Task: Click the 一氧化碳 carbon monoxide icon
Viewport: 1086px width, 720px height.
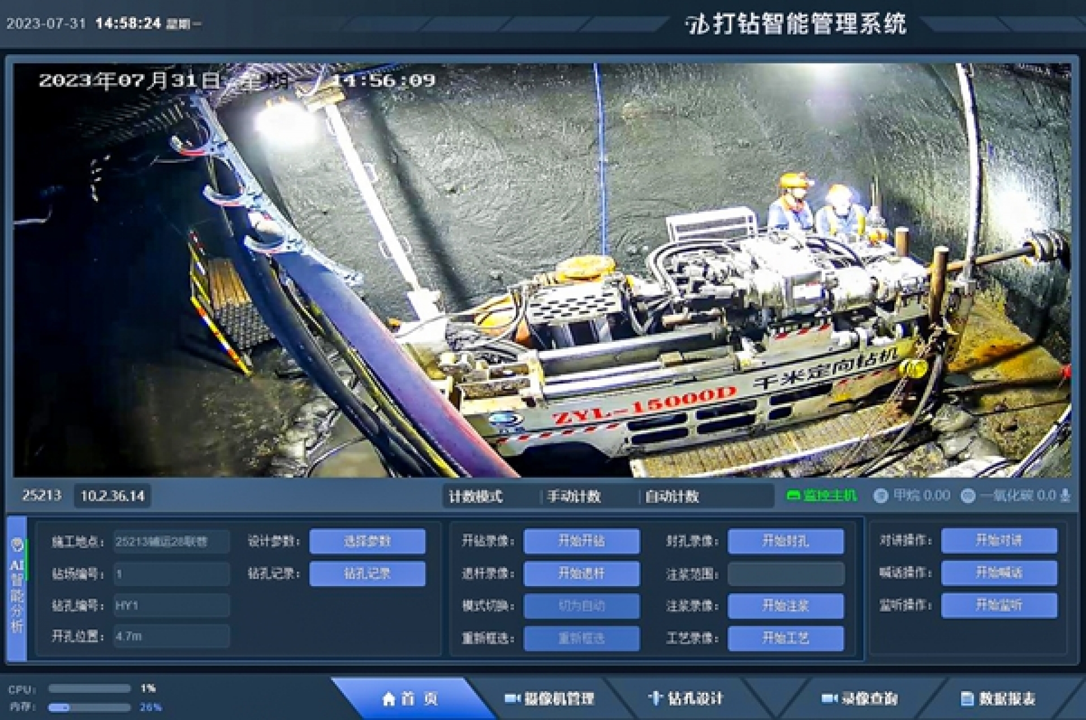Action: [x=968, y=496]
